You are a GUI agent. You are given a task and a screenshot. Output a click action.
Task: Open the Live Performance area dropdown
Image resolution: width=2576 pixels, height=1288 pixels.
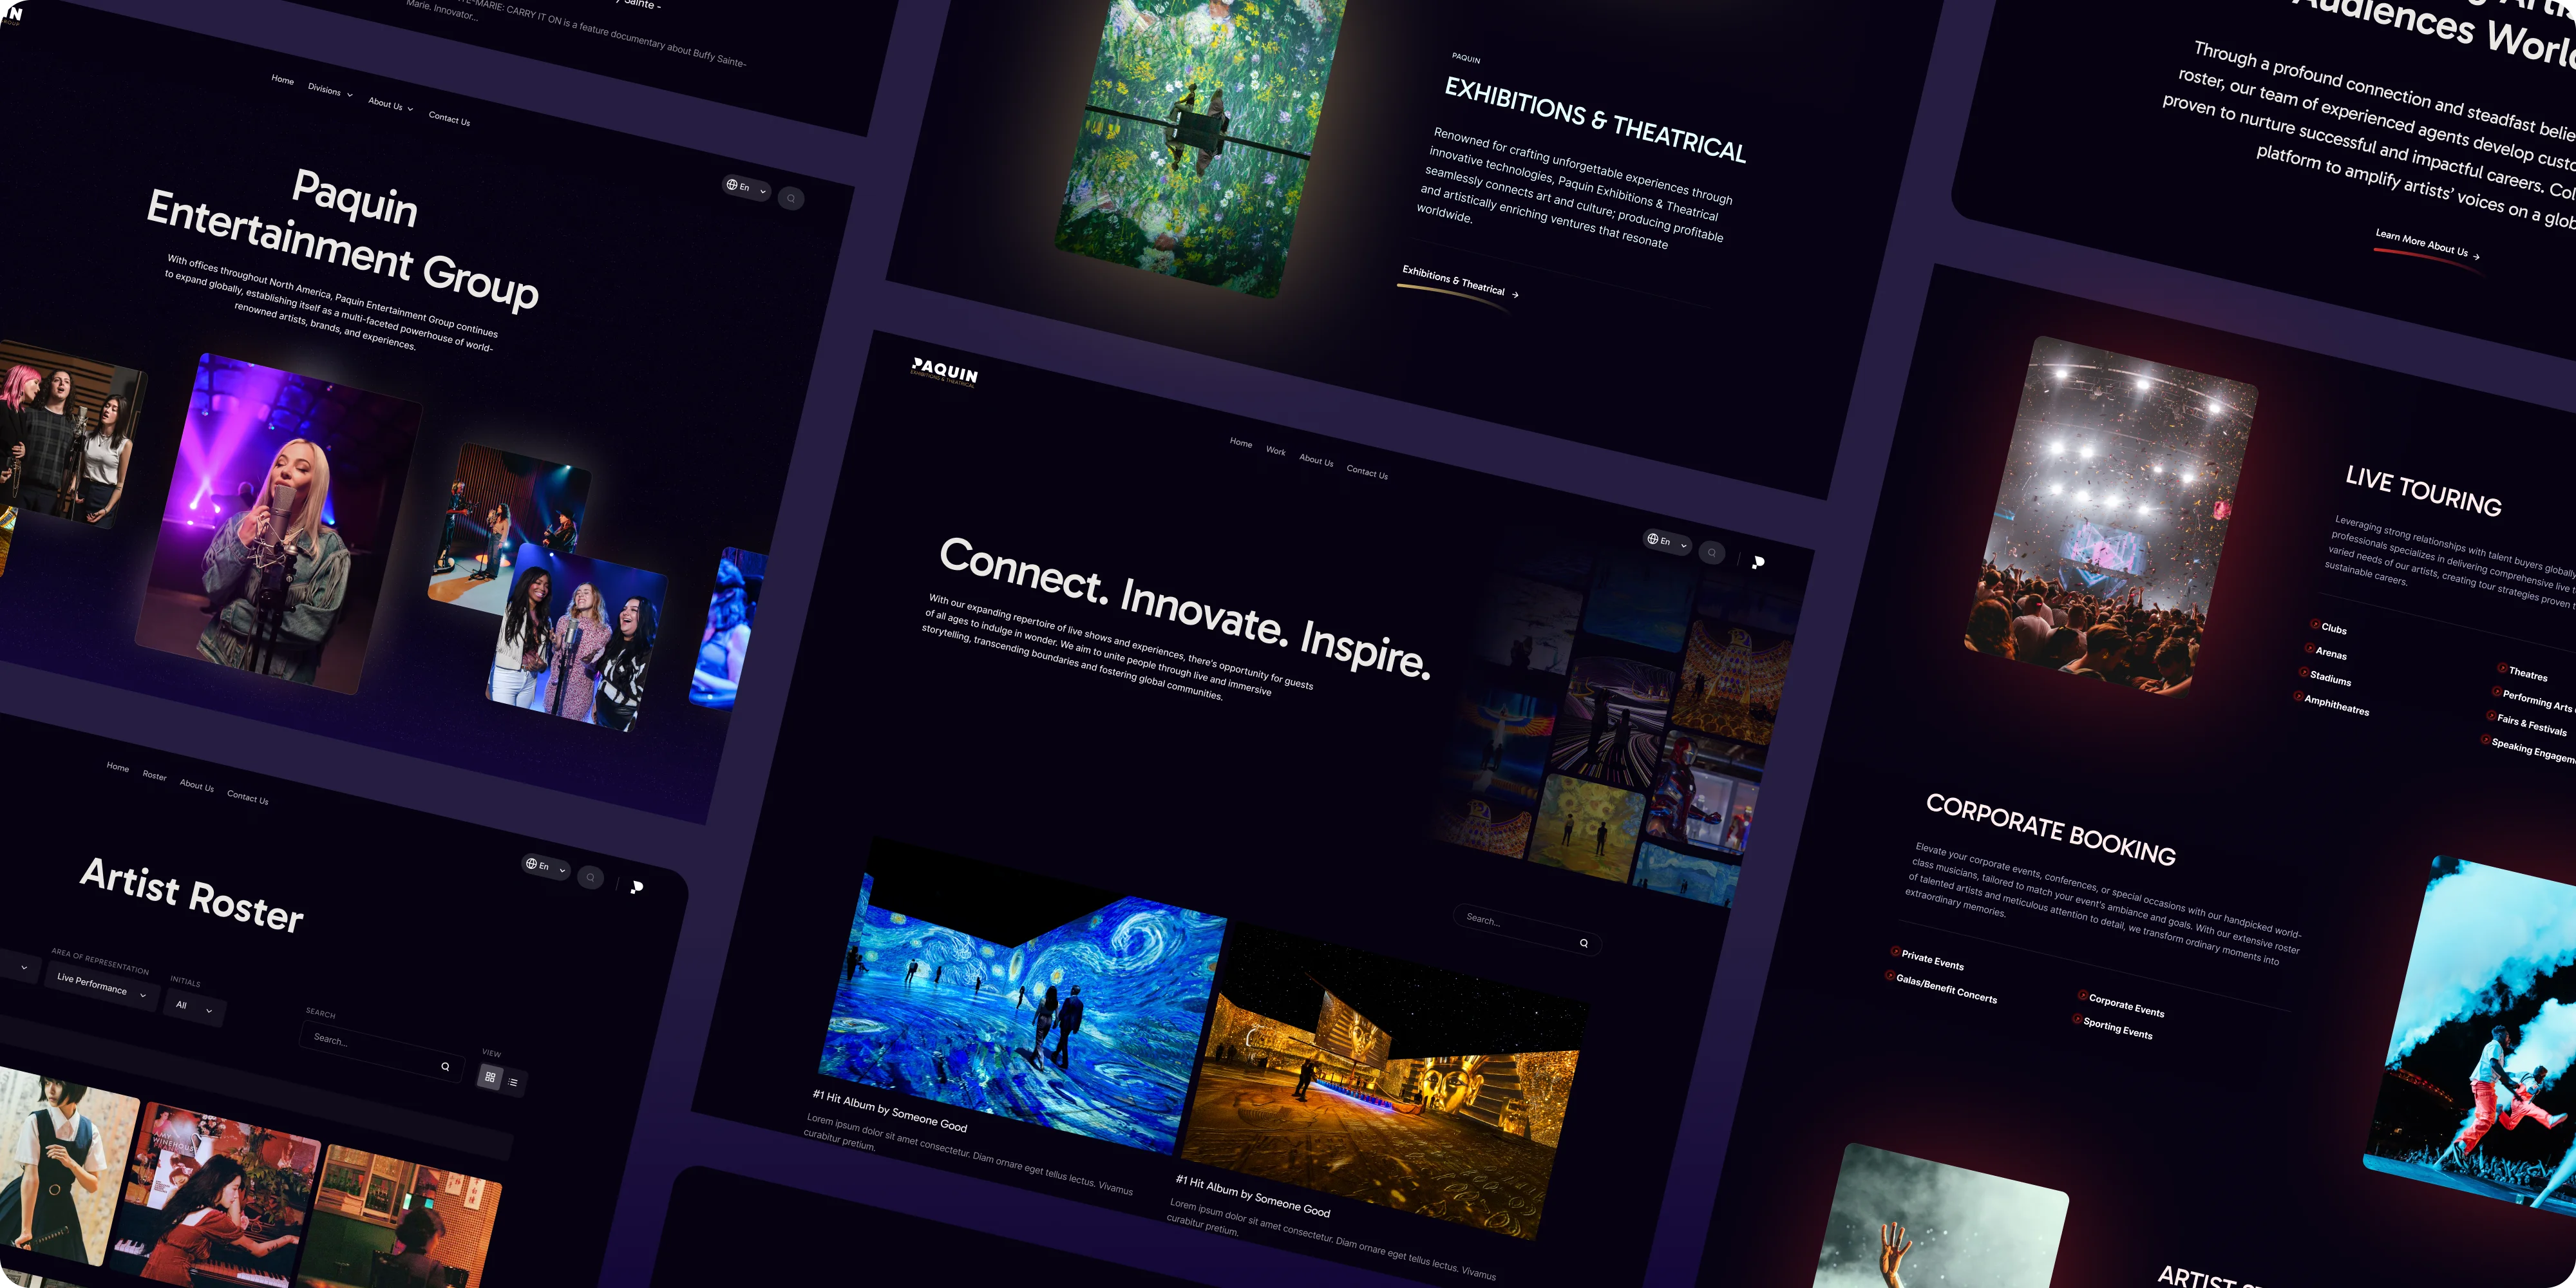click(x=101, y=986)
